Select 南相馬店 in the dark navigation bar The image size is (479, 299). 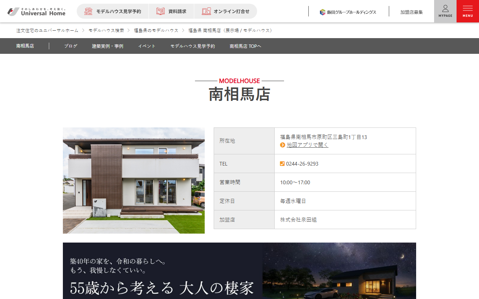[25, 46]
